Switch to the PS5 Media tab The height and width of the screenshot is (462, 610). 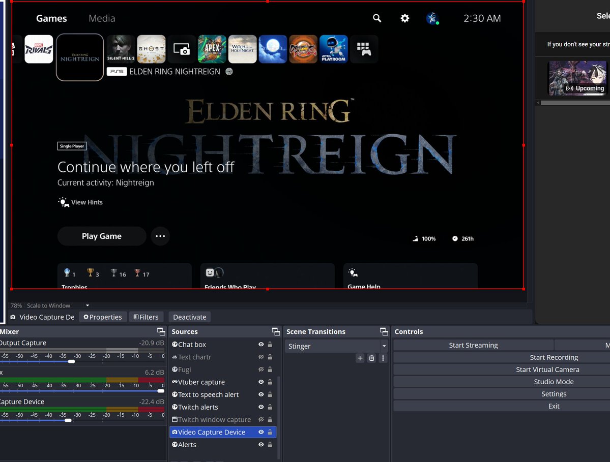(102, 18)
